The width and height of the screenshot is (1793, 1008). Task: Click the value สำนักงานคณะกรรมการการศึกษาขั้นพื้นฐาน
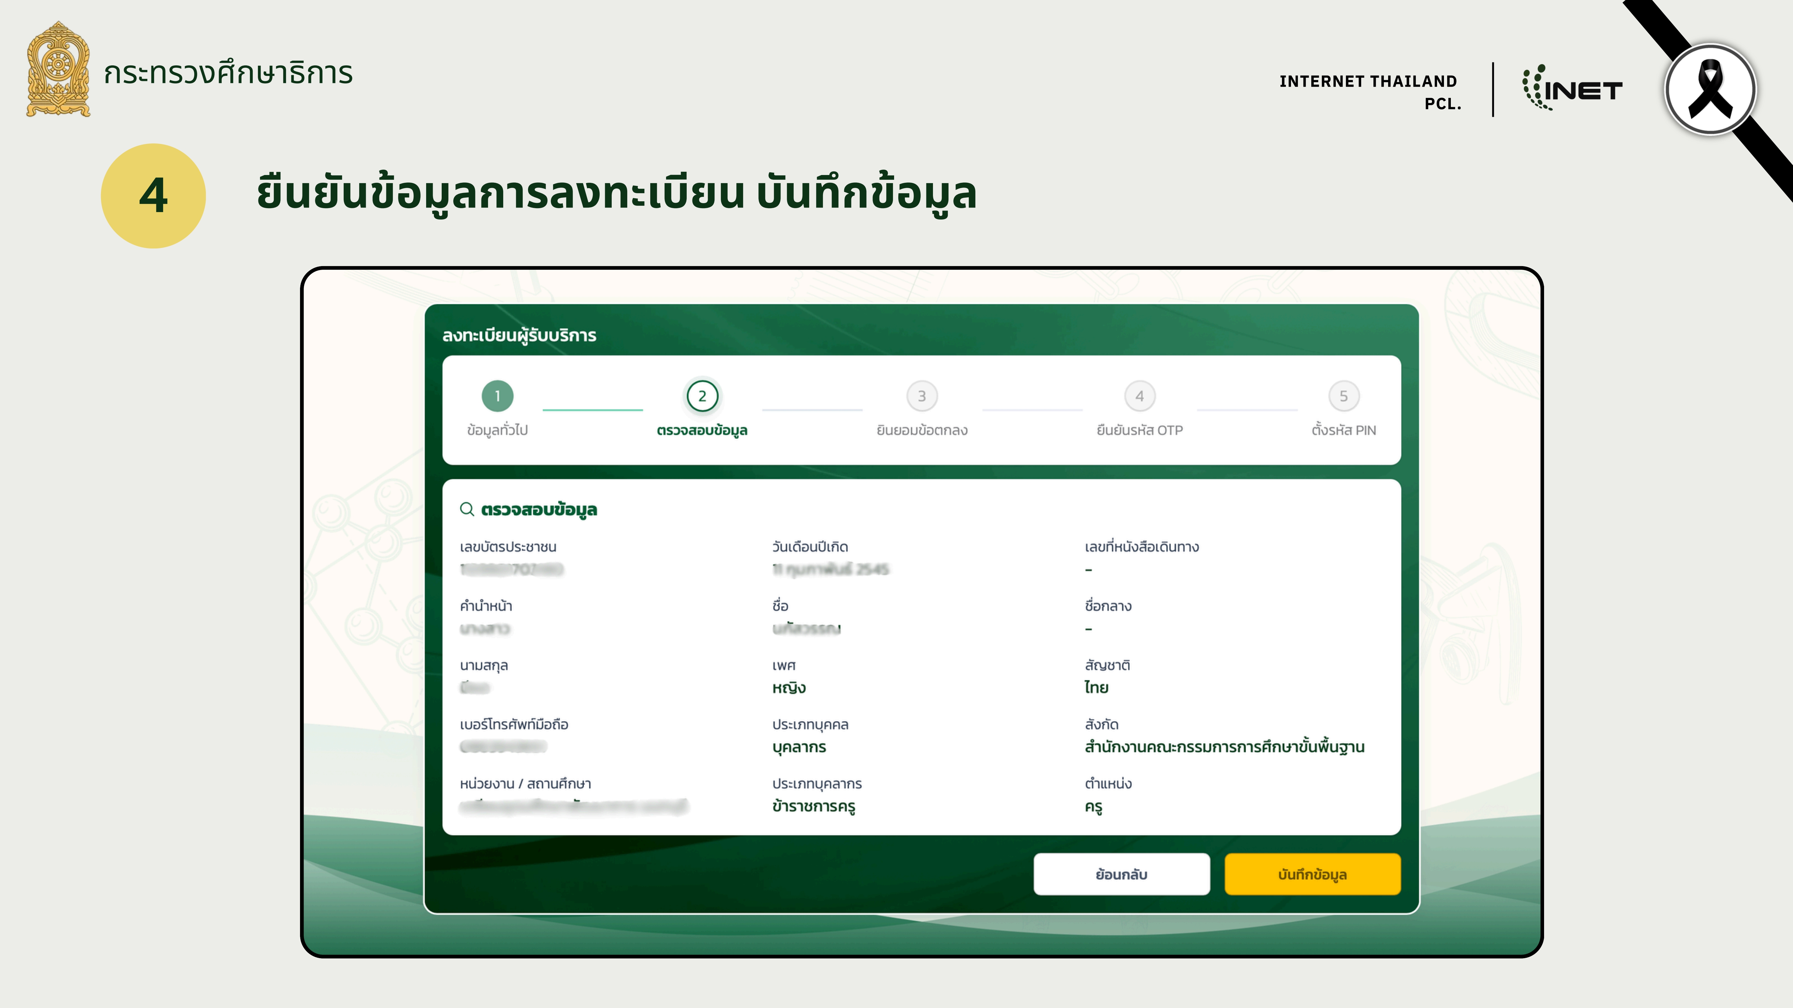point(1224,747)
